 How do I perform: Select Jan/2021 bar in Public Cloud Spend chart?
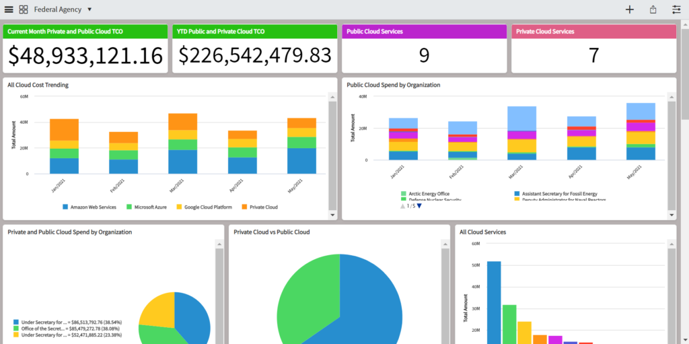[404, 139]
